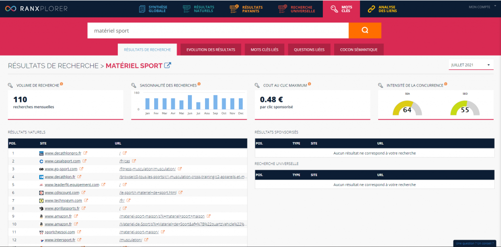Open external icon next to www.technogym.com
Viewport: 501px width, 247px height.
[x=86, y=201]
